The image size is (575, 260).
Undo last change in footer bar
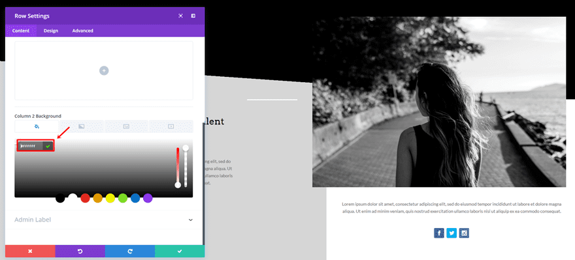tap(80, 252)
